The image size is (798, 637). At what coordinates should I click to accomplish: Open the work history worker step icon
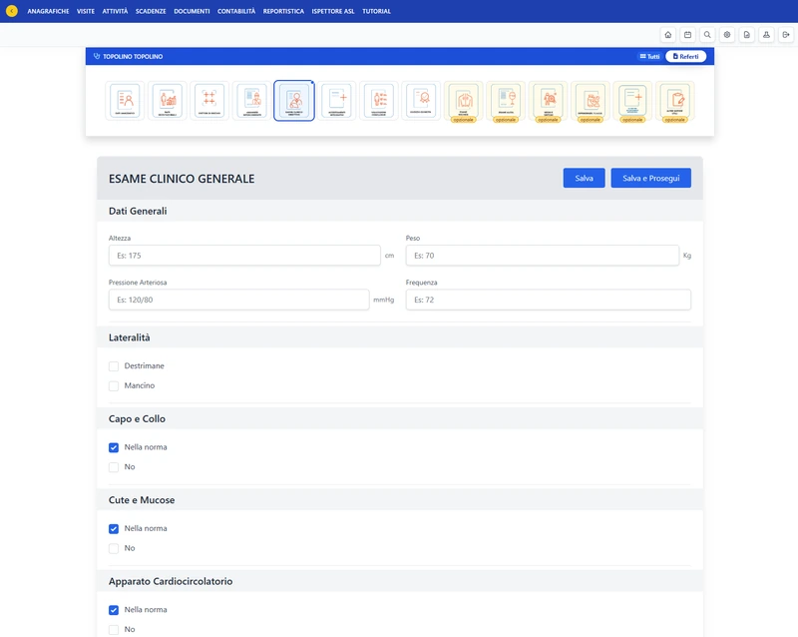point(252,101)
